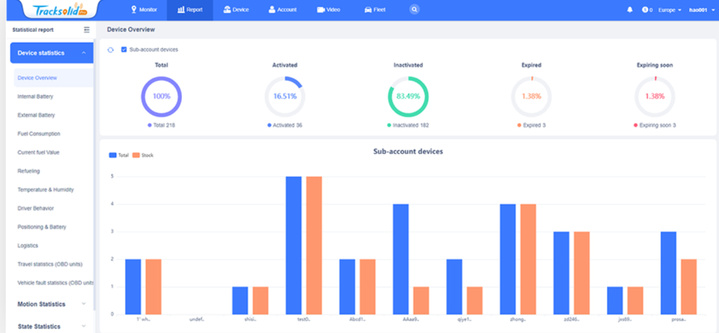Viewport: 719px width, 333px height.
Task: Click the Inactivated donut chart
Action: (408, 96)
